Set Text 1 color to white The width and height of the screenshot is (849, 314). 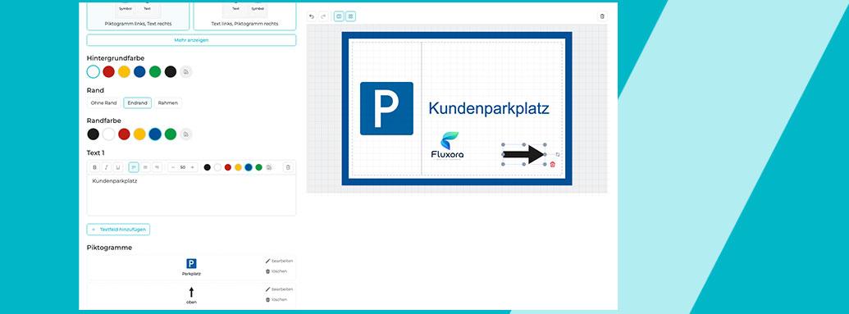coord(217,167)
